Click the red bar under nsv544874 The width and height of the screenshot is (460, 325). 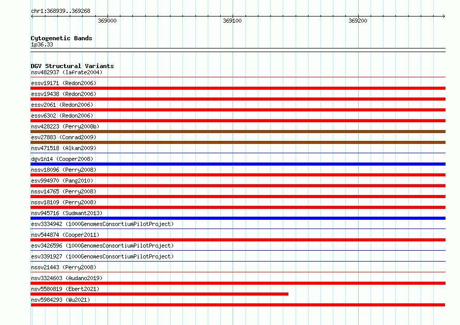pyautogui.click(x=238, y=240)
